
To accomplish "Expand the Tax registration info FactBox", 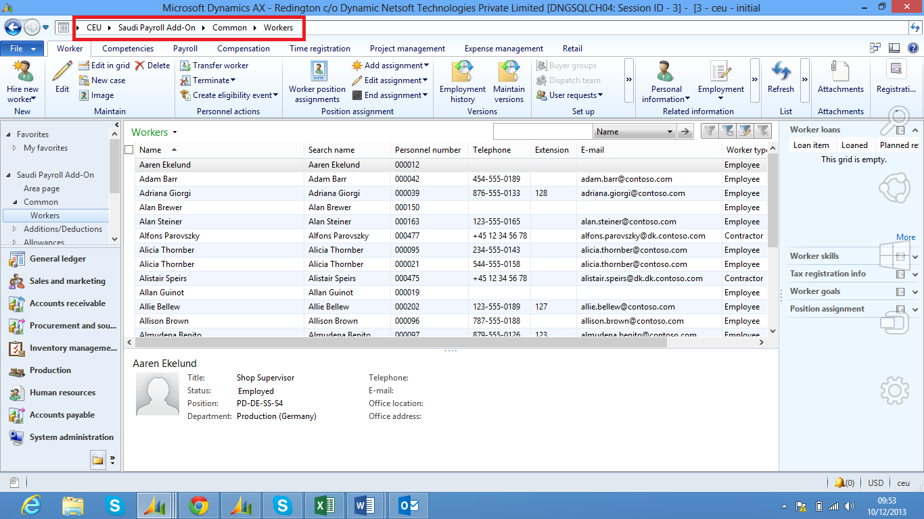I will click(x=915, y=274).
